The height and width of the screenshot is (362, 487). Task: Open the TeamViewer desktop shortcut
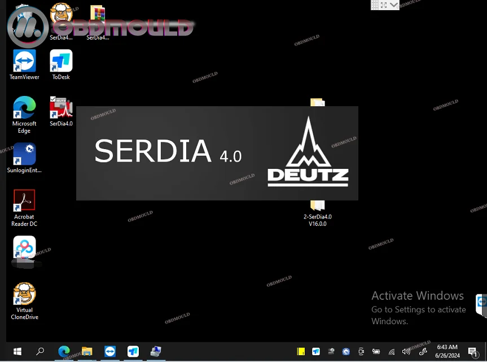click(x=24, y=64)
